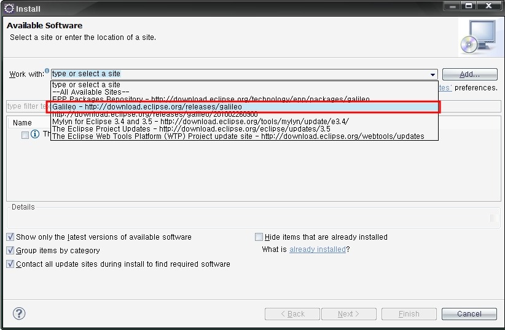
Task: Select Mylyn for Eclipse 3.4 and 3.5 site
Action: pyautogui.click(x=200, y=122)
